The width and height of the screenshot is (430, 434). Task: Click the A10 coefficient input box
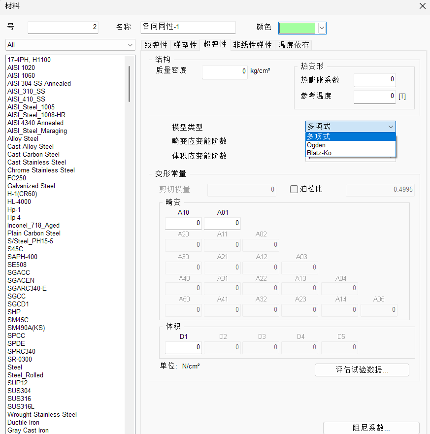(183, 223)
